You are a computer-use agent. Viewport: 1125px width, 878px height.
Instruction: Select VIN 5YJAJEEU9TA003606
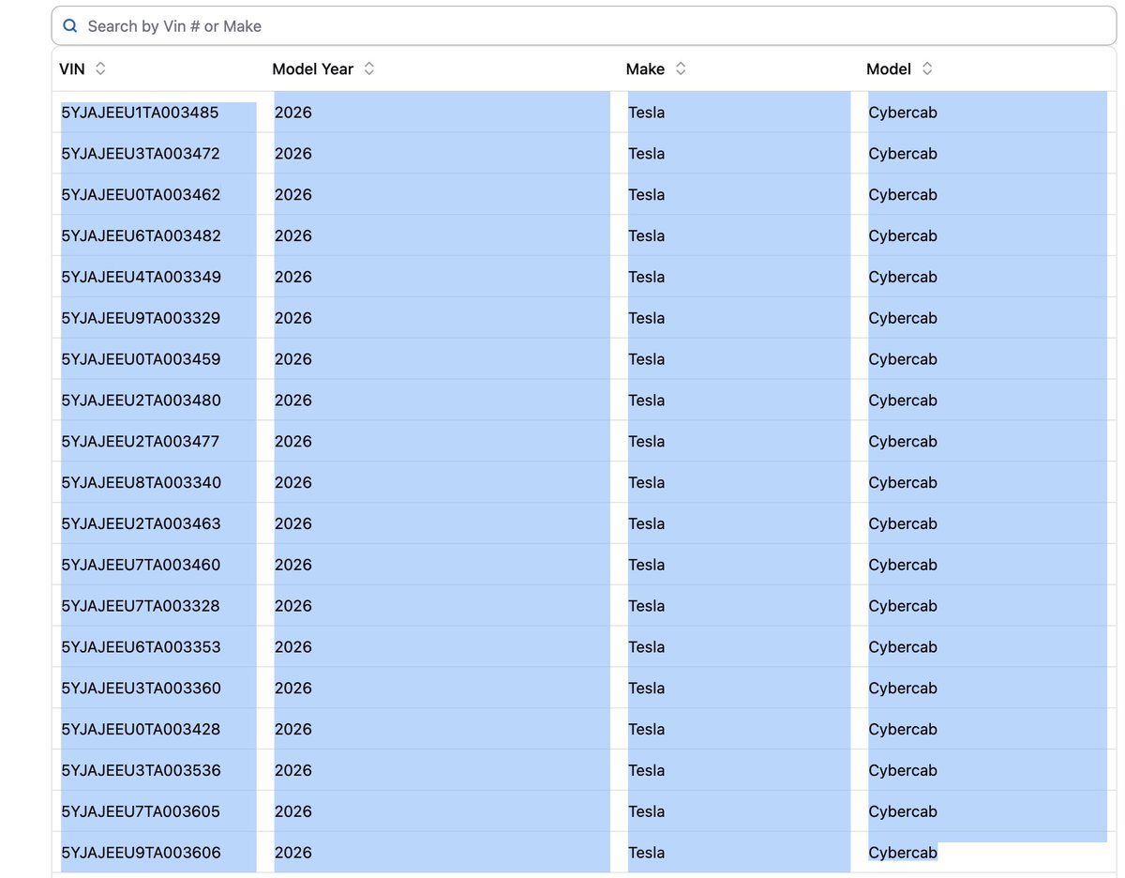click(x=141, y=854)
